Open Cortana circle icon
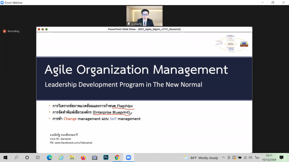Viewport: 289px width, 162px height. pyautogui.click(x=27, y=158)
